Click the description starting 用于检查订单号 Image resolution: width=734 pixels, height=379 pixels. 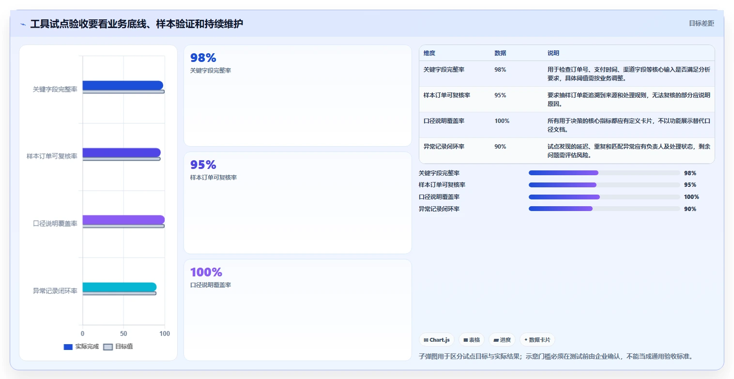click(629, 74)
